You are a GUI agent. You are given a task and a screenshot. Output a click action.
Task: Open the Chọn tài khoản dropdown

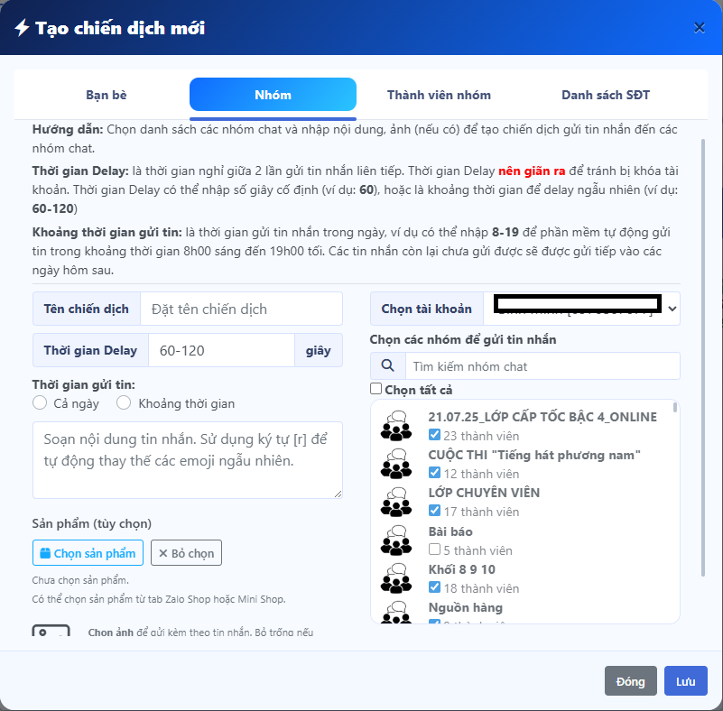[x=581, y=309]
